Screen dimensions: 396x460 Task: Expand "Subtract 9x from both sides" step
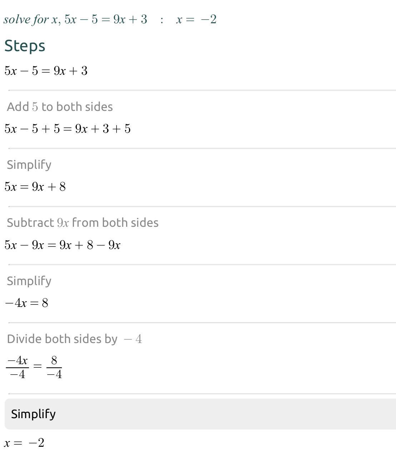83,222
